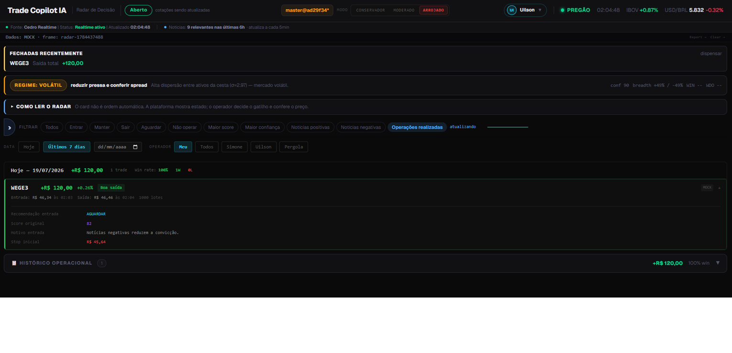Filter cards by Notícias negativas
Screen dimensions: 732x353
[361, 127]
